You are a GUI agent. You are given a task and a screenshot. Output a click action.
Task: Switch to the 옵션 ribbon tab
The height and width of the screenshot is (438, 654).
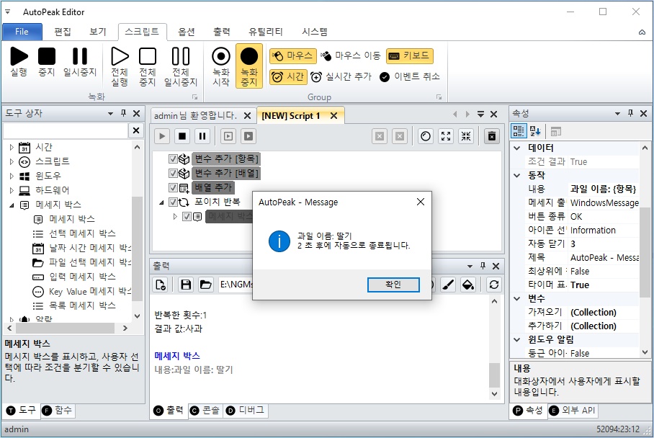(x=187, y=32)
